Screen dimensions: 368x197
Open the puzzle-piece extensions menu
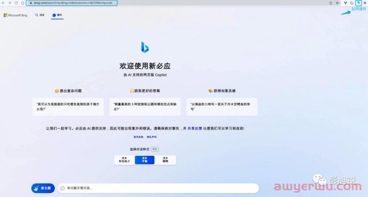365,3
